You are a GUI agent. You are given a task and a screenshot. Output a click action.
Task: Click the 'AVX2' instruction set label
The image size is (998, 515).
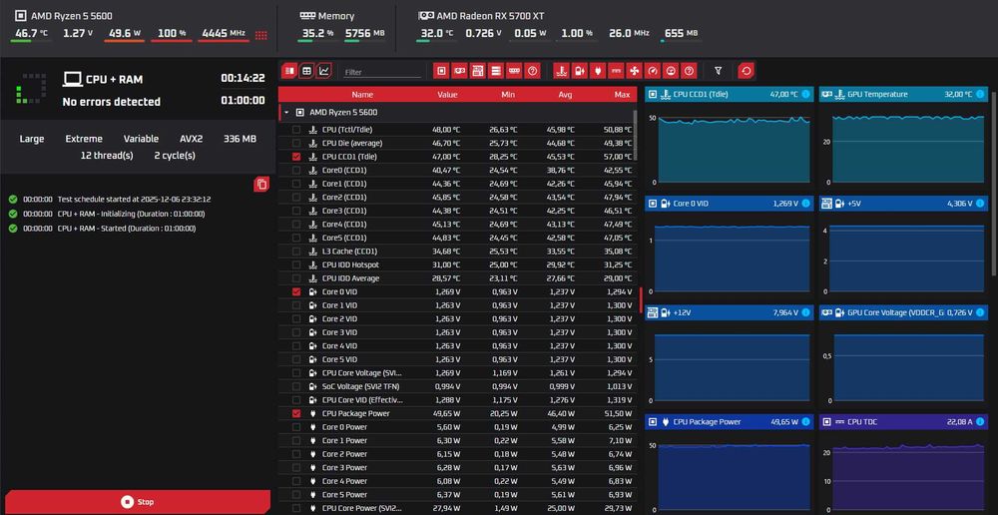click(191, 139)
